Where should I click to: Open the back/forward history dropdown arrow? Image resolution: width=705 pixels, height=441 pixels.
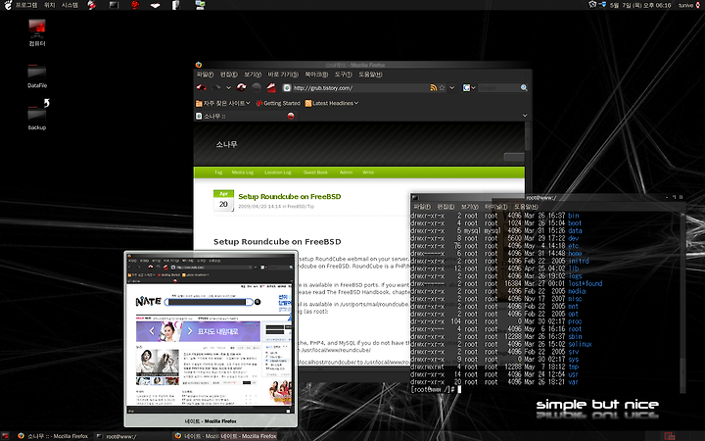[228, 88]
